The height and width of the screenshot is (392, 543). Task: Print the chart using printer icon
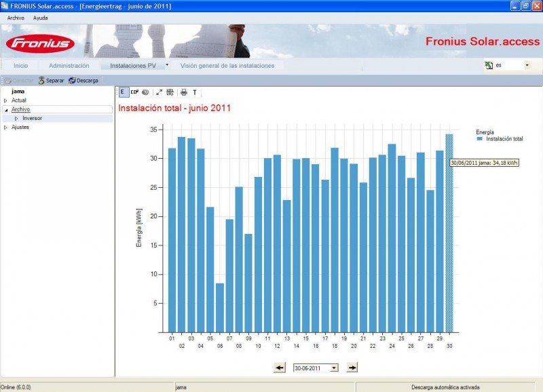pos(184,92)
